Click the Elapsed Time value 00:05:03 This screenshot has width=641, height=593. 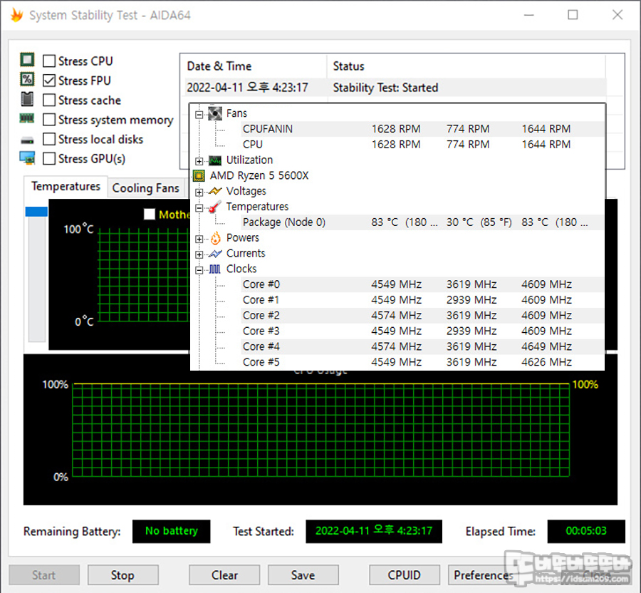(x=586, y=531)
